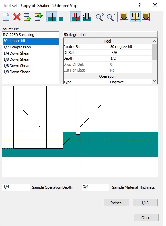Click the property grid scroll-down arrow
Image resolution: width=166 pixels, height=226 pixels.
tap(154, 81)
